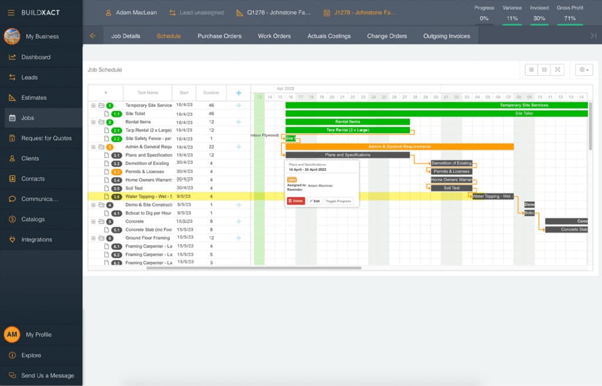Image resolution: width=602 pixels, height=386 pixels.
Task: Add a task using header plus icon
Action: coord(239,93)
